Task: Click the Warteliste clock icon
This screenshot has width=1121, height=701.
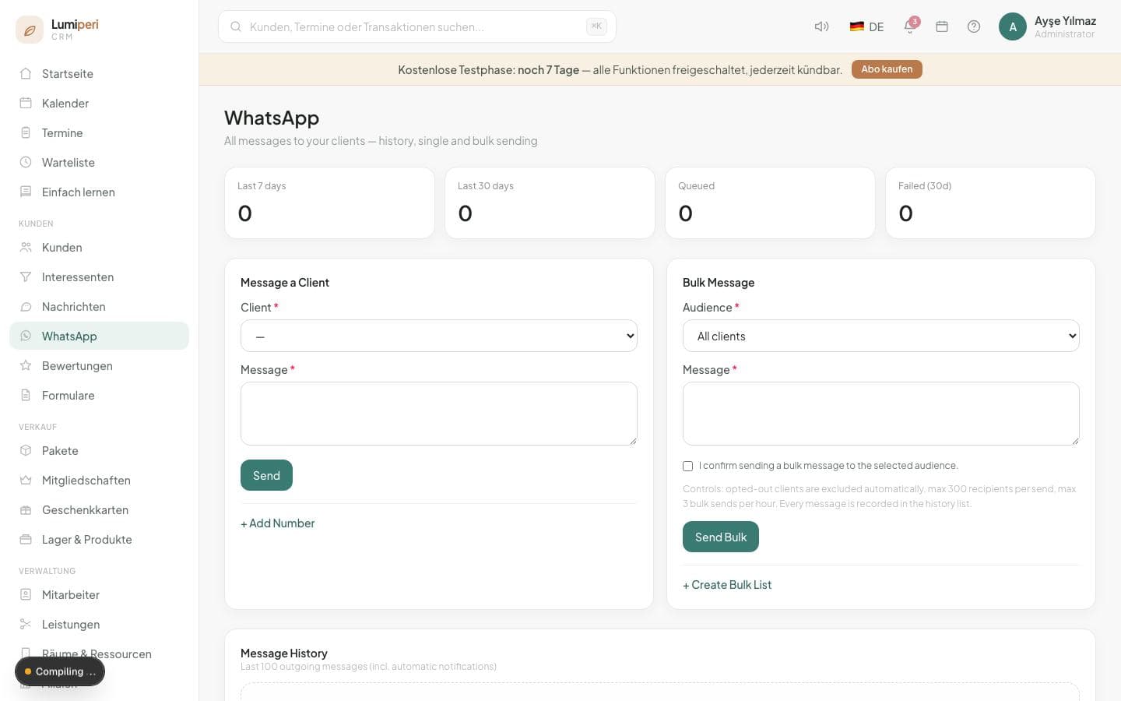Action: coord(26,163)
